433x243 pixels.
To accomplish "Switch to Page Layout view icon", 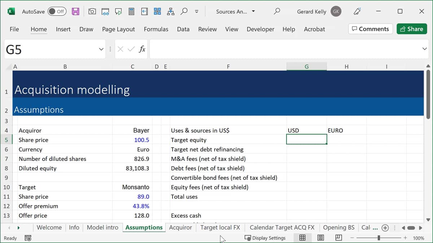I will (320, 238).
